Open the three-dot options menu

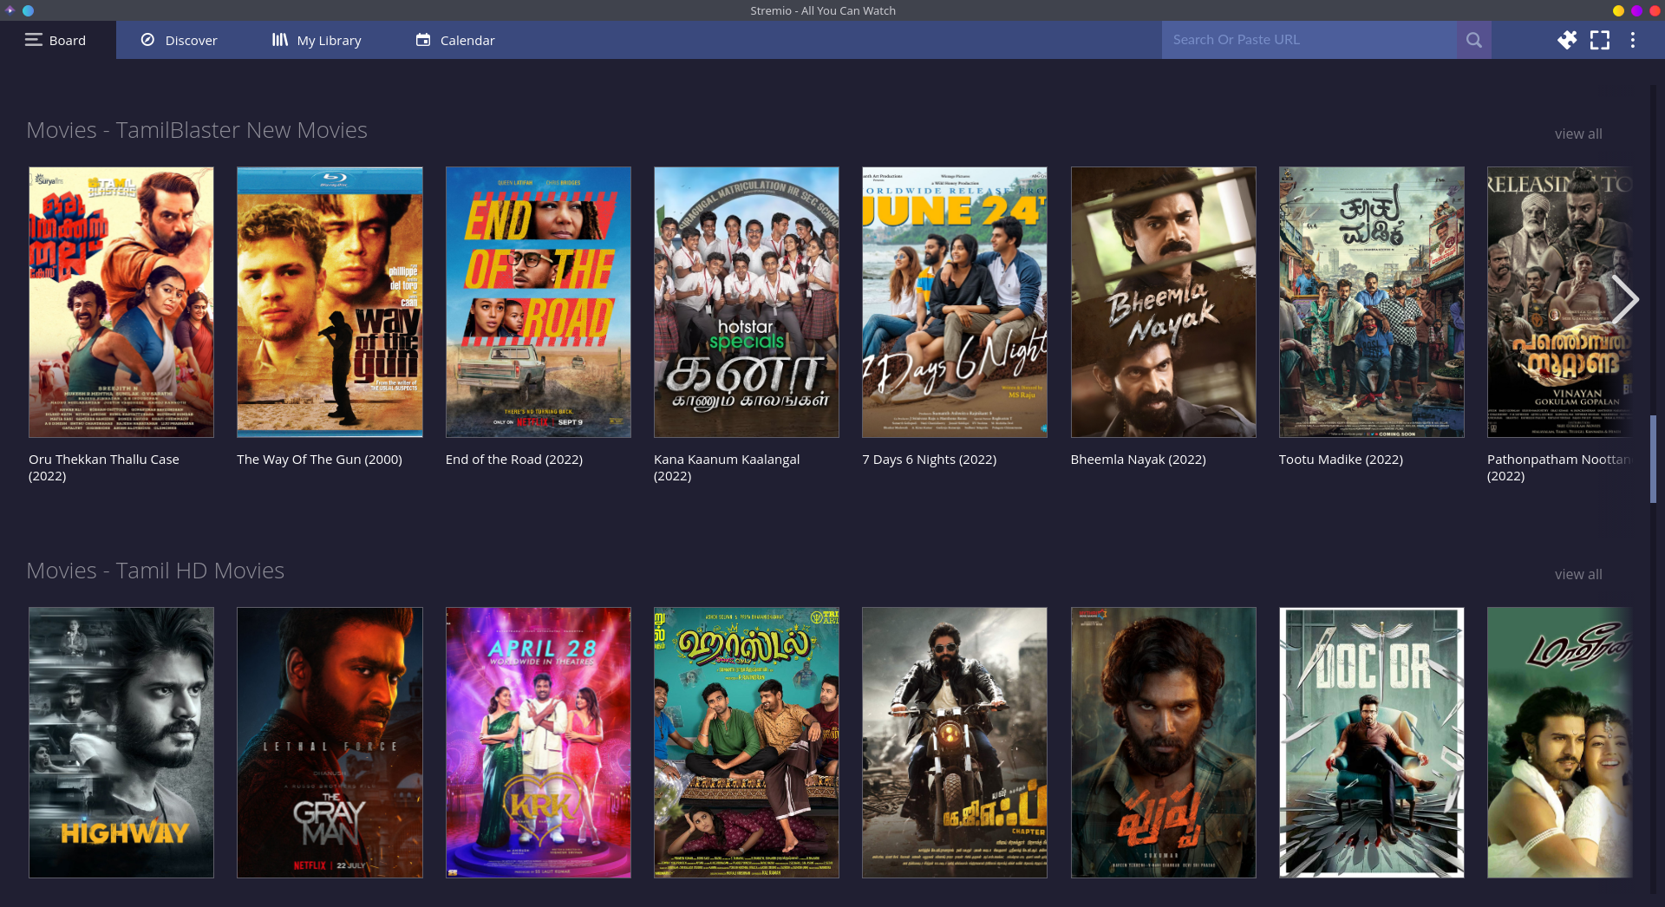click(1632, 40)
